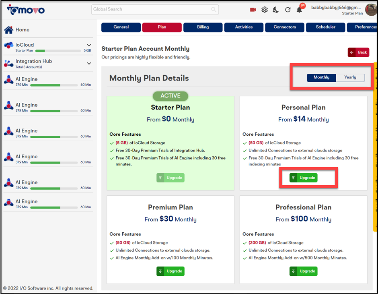Screen dimensions: 378x294
Task: Open the user profile avatar
Action: pyautogui.click(x=371, y=10)
